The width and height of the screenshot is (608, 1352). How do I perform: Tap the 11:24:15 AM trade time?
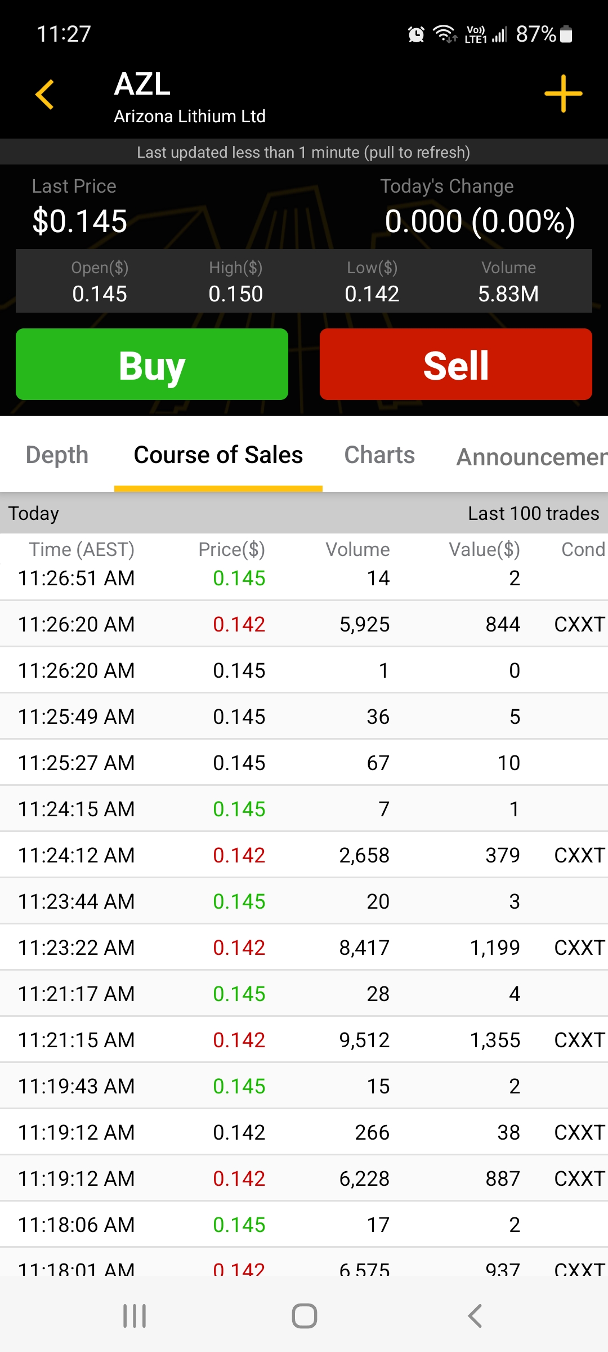(x=77, y=809)
